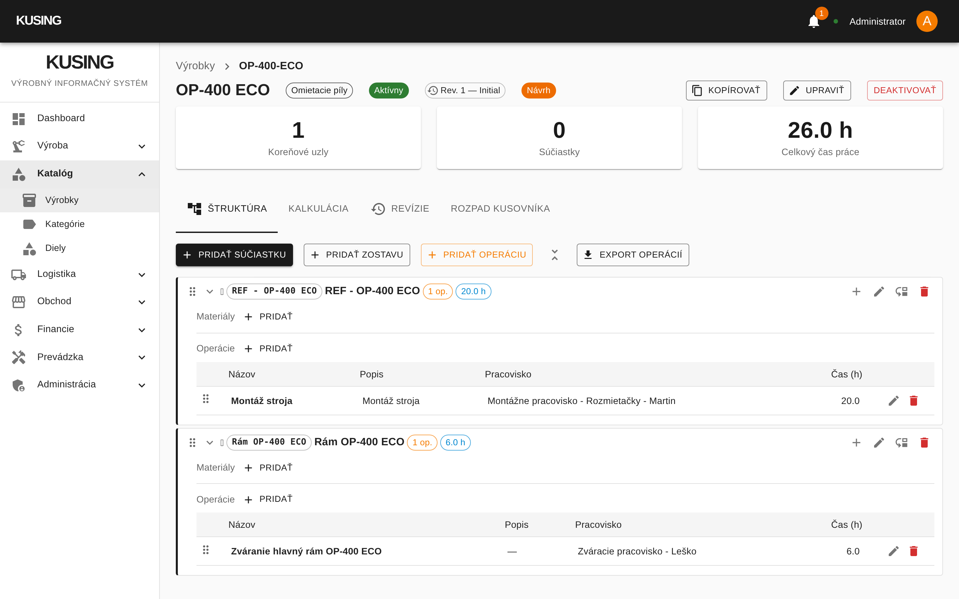Viewport: 959px width, 599px height.
Task: Click EXPORT OPERÁCIÍ button
Action: click(633, 255)
